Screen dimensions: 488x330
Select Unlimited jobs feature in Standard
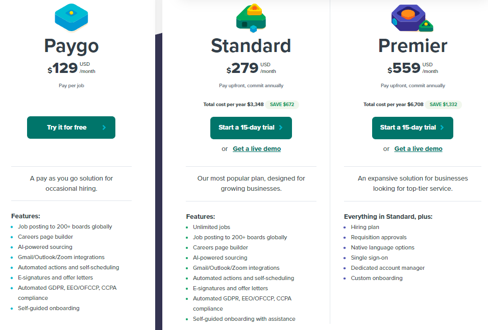pyautogui.click(x=212, y=227)
